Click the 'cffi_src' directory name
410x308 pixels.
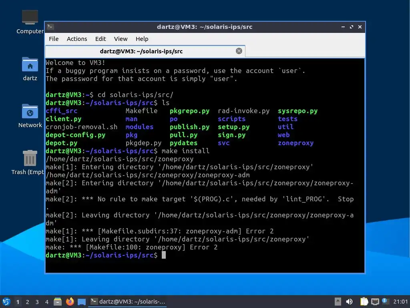point(61,111)
